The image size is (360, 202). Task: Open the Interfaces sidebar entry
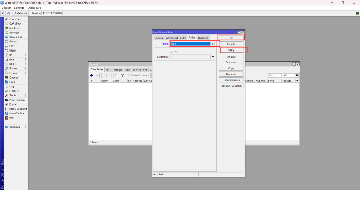15,28
